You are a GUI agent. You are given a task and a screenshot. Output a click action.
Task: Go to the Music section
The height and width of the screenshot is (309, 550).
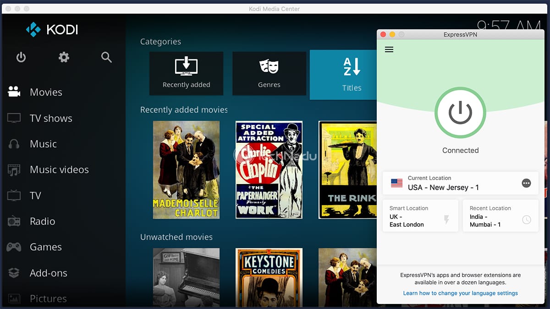(x=43, y=144)
